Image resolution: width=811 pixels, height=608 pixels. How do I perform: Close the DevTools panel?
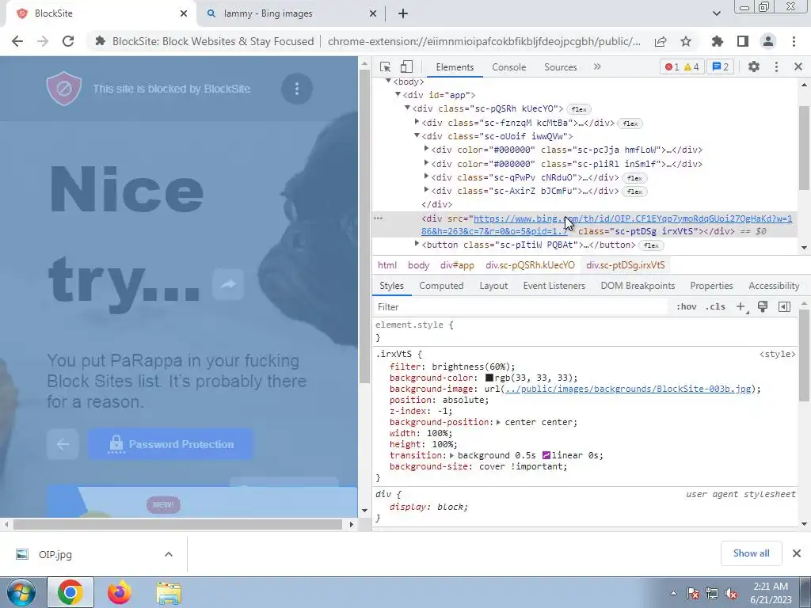(798, 66)
